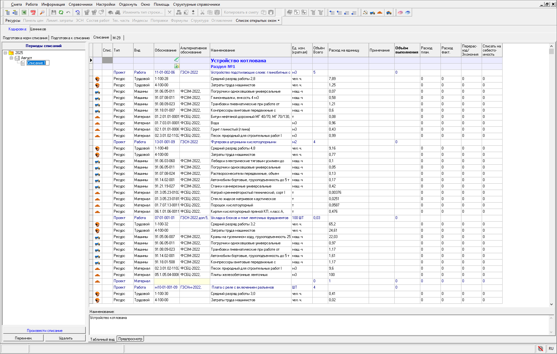Click the pink stacked books icon
This screenshot has width=557, height=354.
pyautogui.click(x=400, y=12)
